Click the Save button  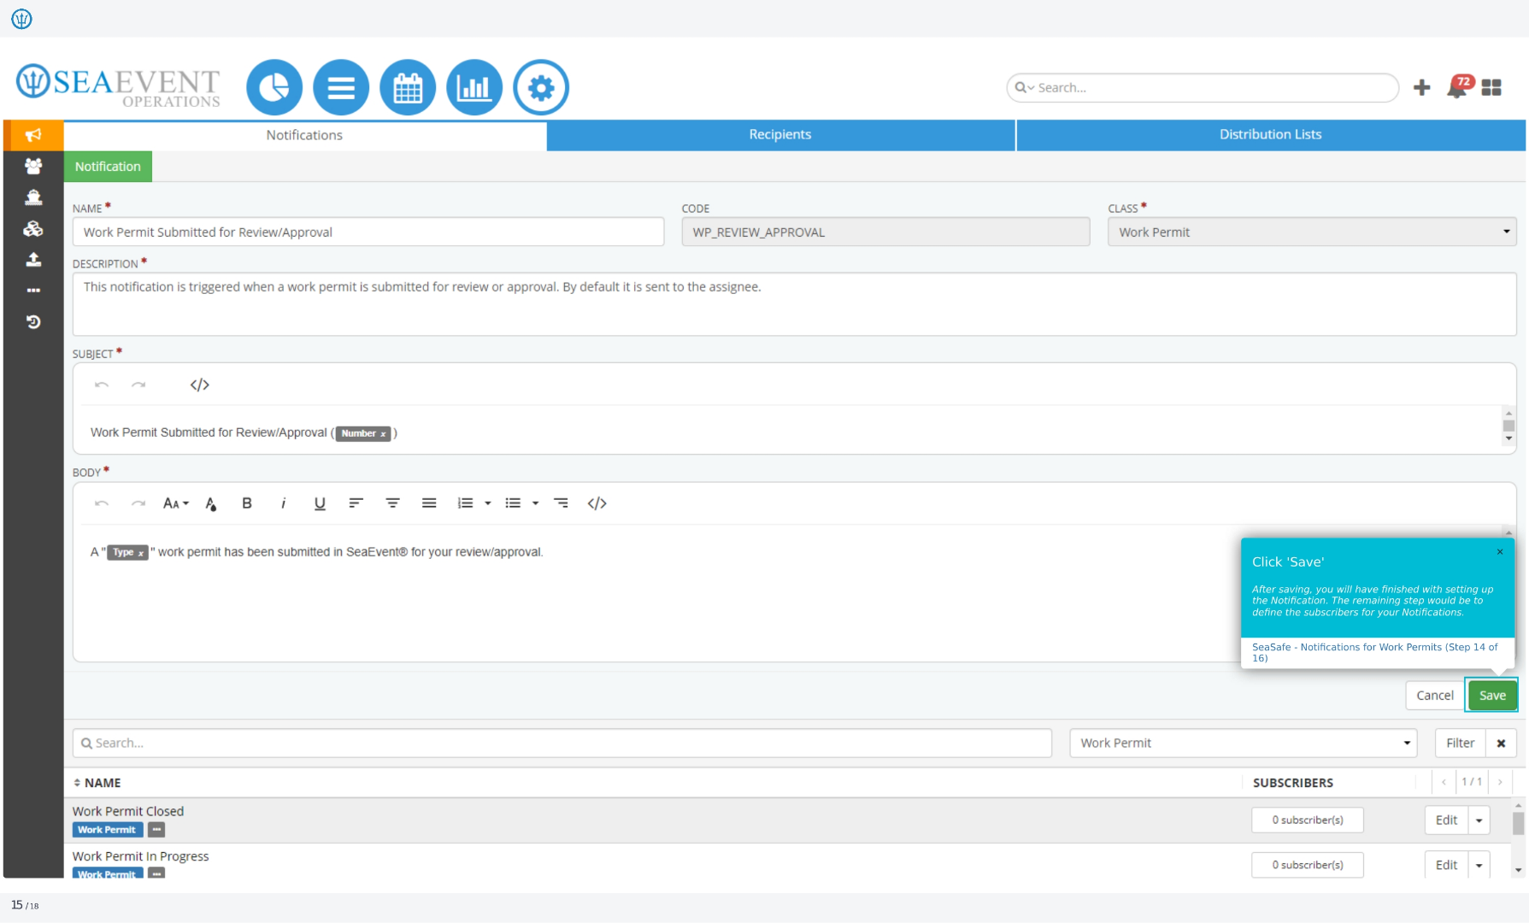pyautogui.click(x=1492, y=695)
